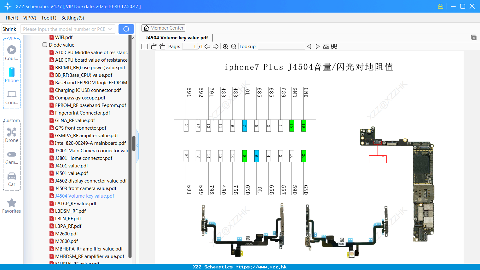The height and width of the screenshot is (270, 480).
Task: Open LATCP_RF value.pdf
Action: pyautogui.click(x=73, y=204)
